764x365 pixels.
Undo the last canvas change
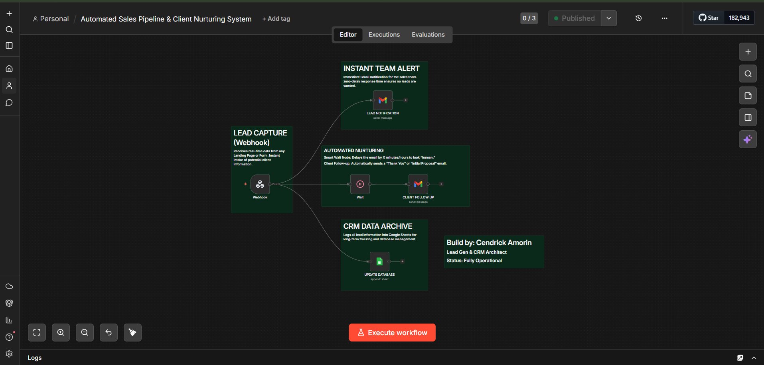pos(109,332)
